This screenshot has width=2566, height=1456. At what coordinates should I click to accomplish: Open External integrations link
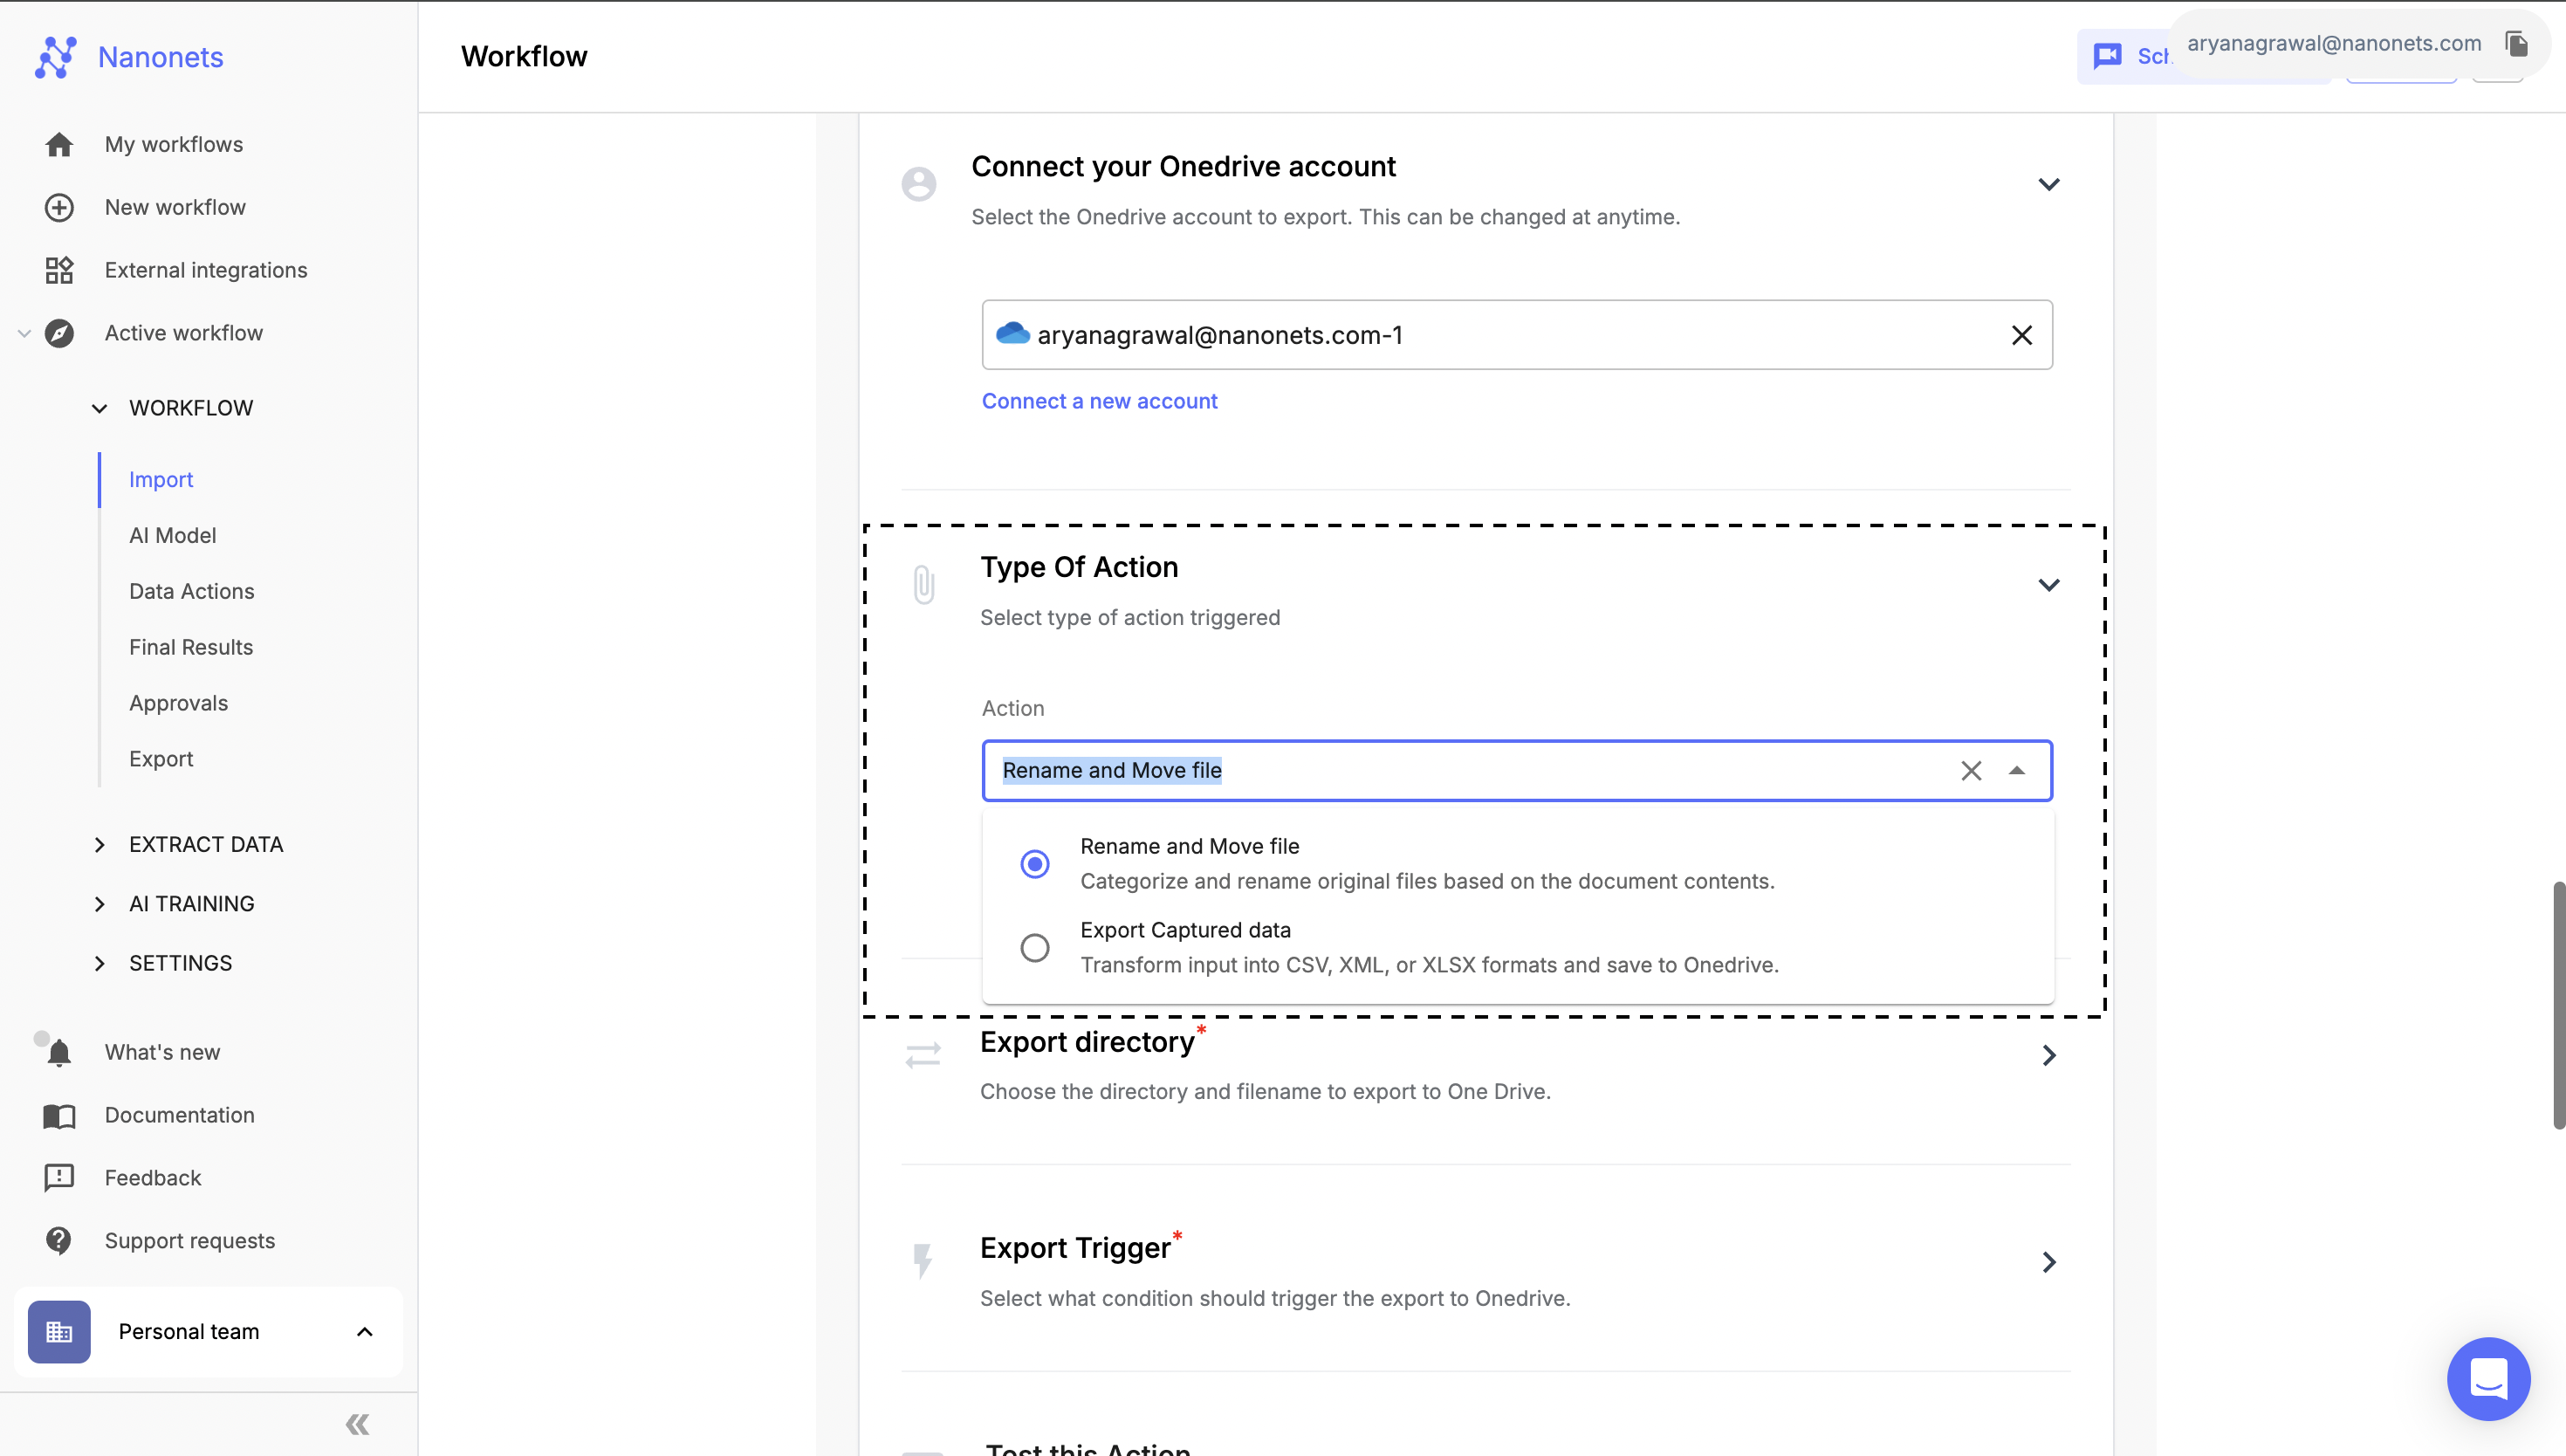(x=206, y=270)
